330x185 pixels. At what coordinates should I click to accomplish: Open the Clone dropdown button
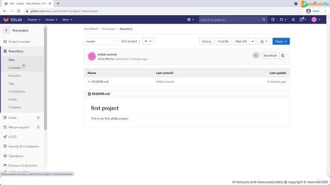tap(281, 41)
